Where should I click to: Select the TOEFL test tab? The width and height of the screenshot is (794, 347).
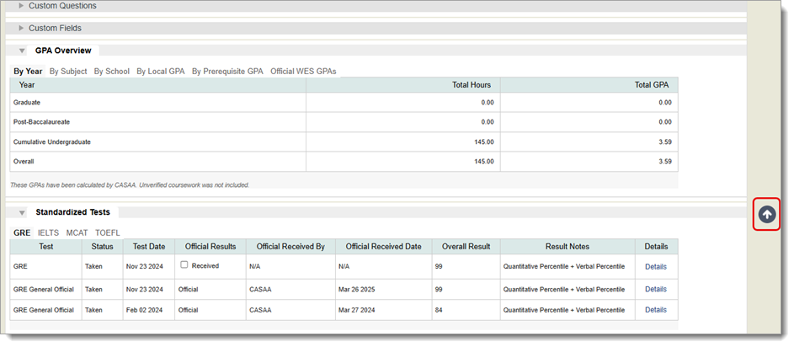108,232
